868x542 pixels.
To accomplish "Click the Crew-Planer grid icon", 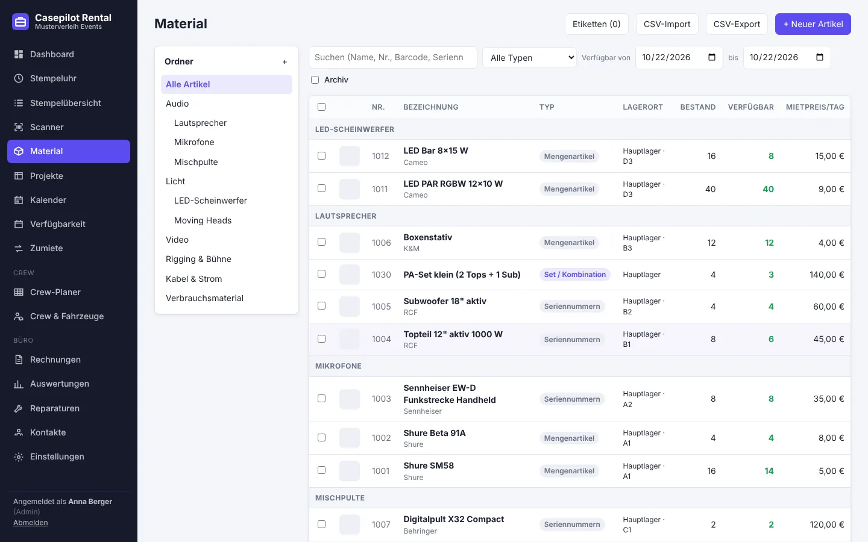I will tap(19, 292).
